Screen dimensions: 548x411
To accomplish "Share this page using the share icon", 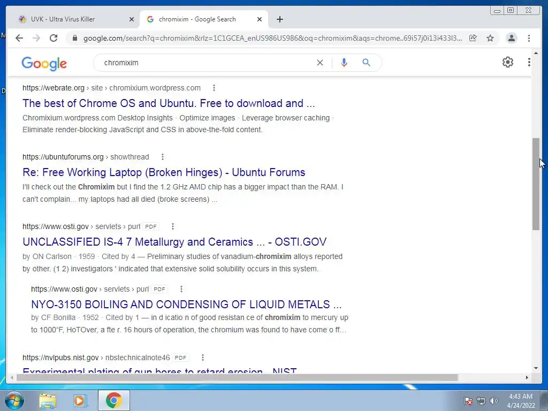I will coord(473,38).
